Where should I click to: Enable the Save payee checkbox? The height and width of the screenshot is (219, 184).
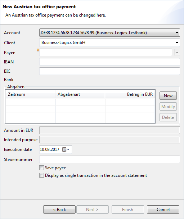coord(41,167)
